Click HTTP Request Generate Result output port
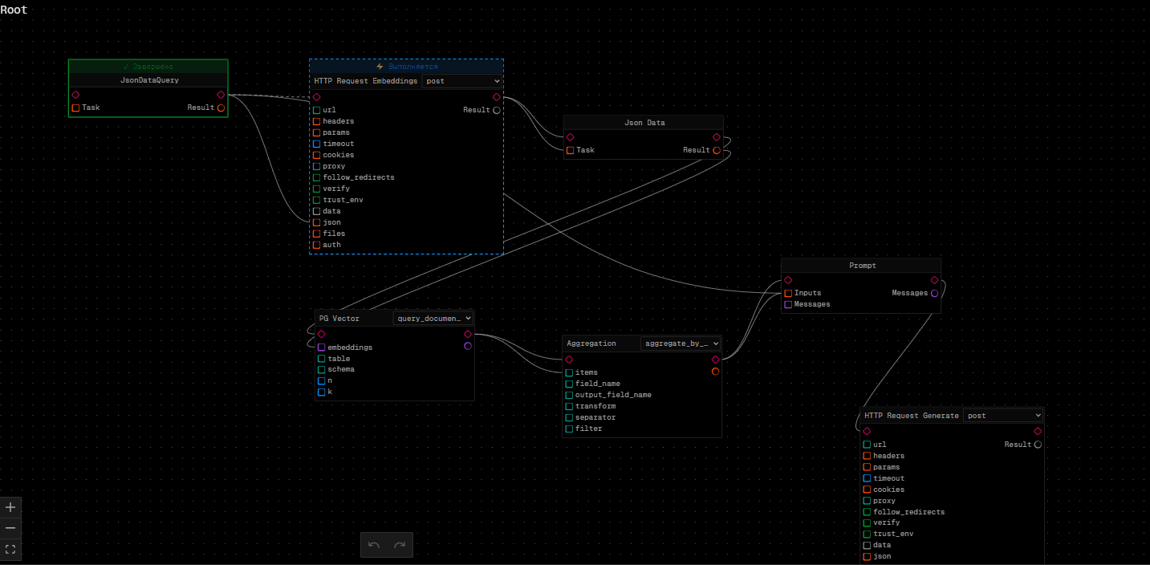 (1038, 445)
